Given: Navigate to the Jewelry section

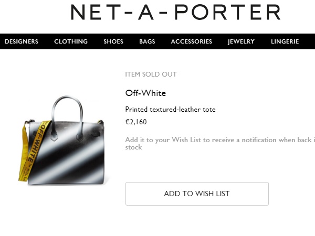Looking at the screenshot, I should click(241, 41).
